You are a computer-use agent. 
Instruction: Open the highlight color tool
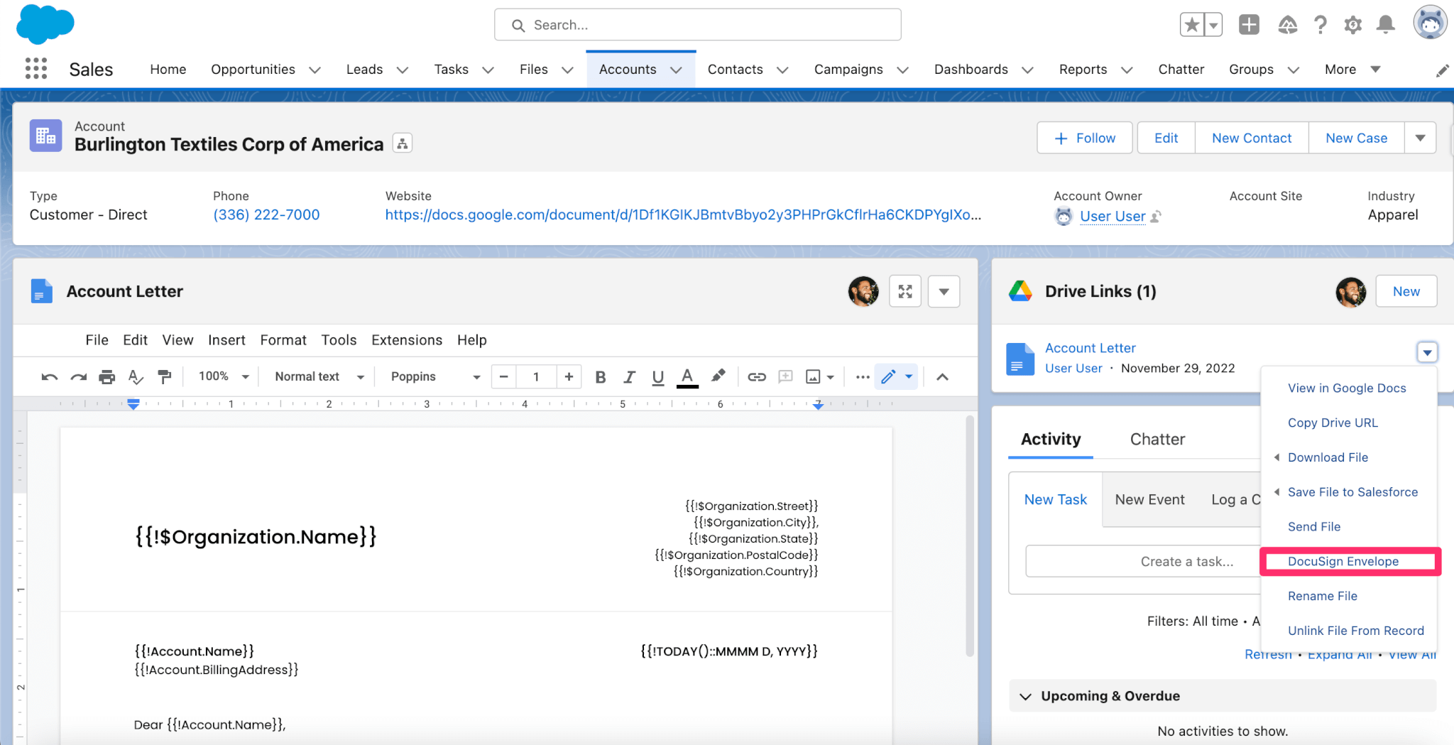tap(718, 376)
